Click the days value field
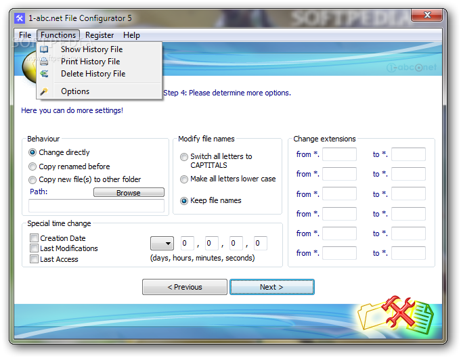This screenshot has width=461, height=358. [188, 244]
